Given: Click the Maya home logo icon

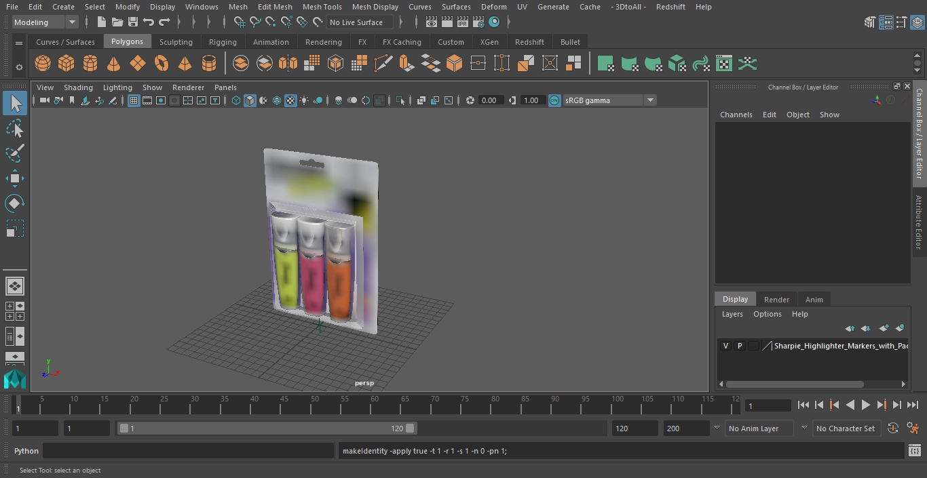Looking at the screenshot, I should pyautogui.click(x=14, y=378).
